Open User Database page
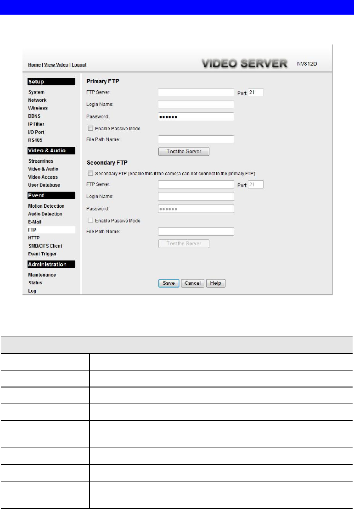 (44, 185)
